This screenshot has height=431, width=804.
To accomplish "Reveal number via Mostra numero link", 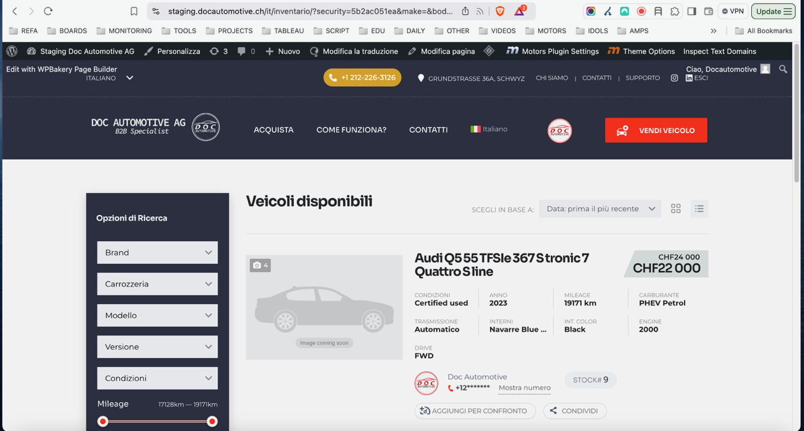I will pos(524,388).
